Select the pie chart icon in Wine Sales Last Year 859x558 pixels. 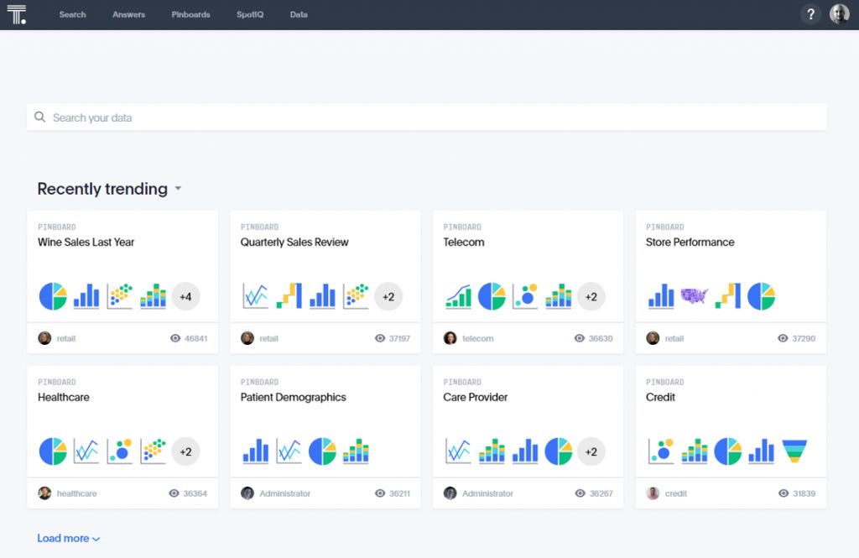click(53, 295)
